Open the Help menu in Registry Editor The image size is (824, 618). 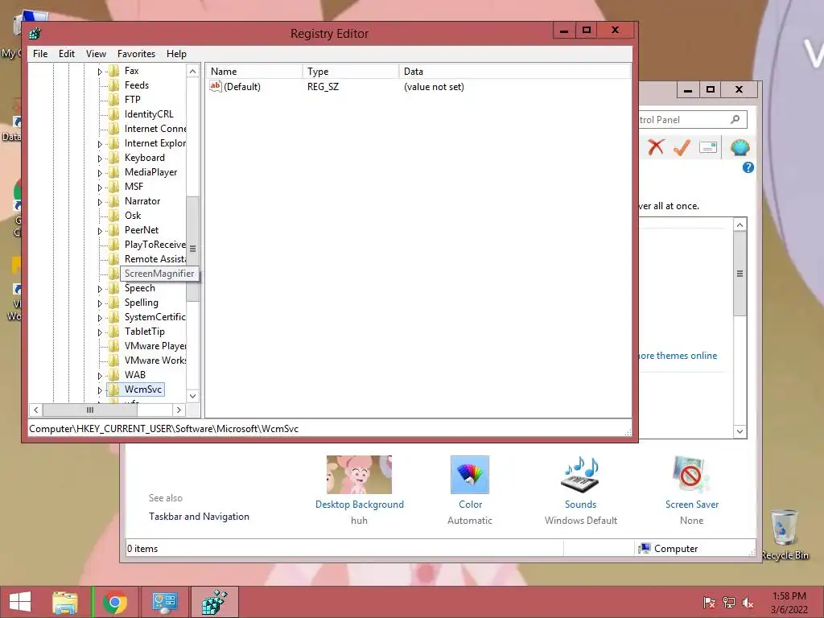[176, 54]
